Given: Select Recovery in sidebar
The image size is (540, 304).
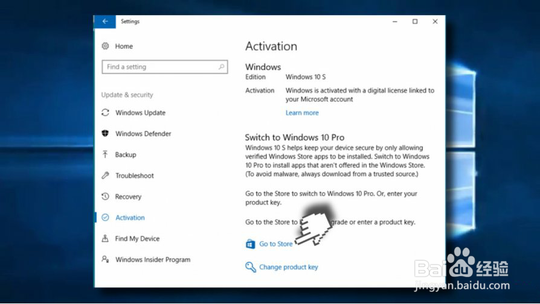Looking at the screenshot, I should (x=128, y=197).
